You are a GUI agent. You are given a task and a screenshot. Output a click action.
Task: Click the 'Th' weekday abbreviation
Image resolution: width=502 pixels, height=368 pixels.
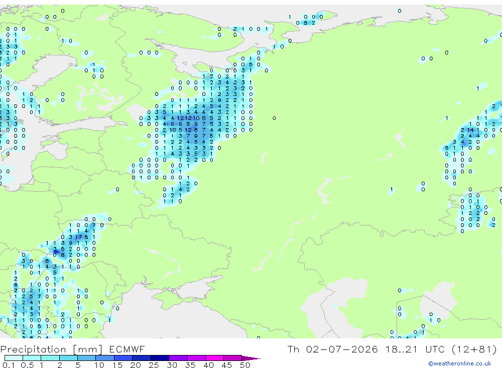tap(293, 349)
